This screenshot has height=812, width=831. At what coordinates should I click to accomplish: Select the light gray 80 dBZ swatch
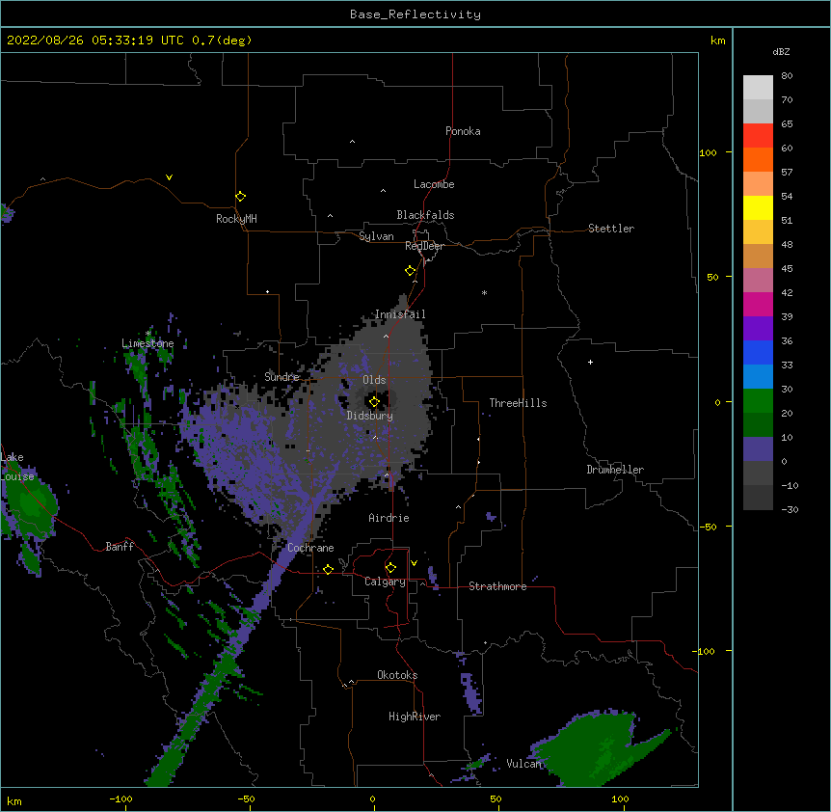pyautogui.click(x=758, y=88)
